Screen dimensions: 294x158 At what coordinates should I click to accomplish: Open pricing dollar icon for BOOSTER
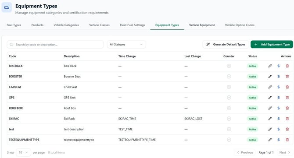(x=279, y=76)
